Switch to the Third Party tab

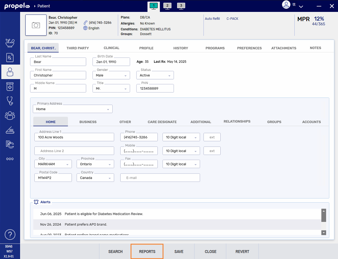[x=77, y=48]
